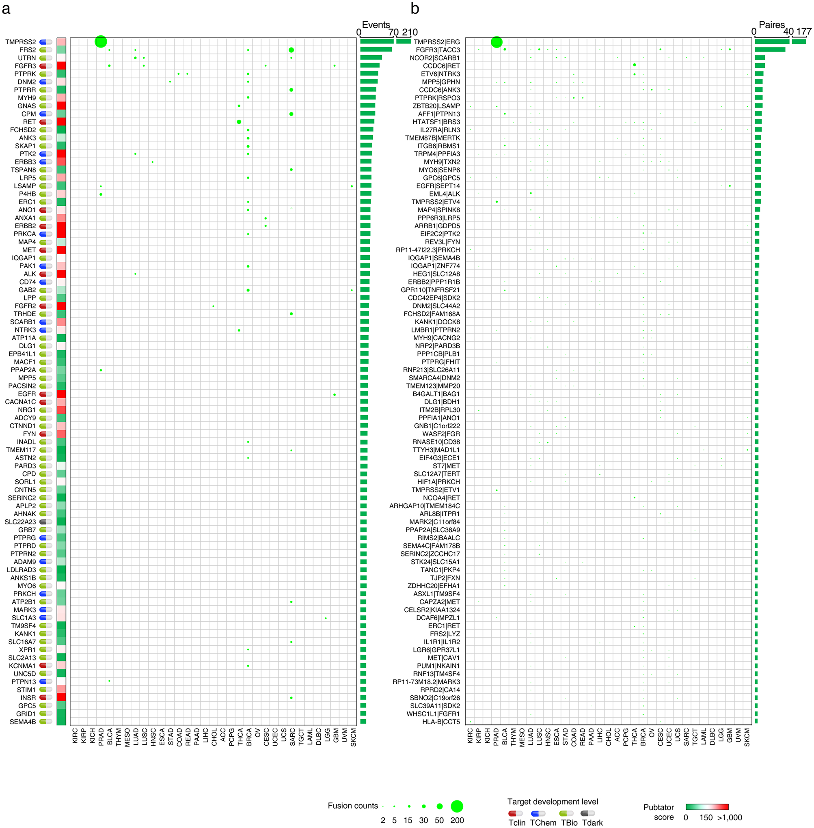
Task: Click the 'SARC' column label in panel a
Action: click(x=292, y=737)
